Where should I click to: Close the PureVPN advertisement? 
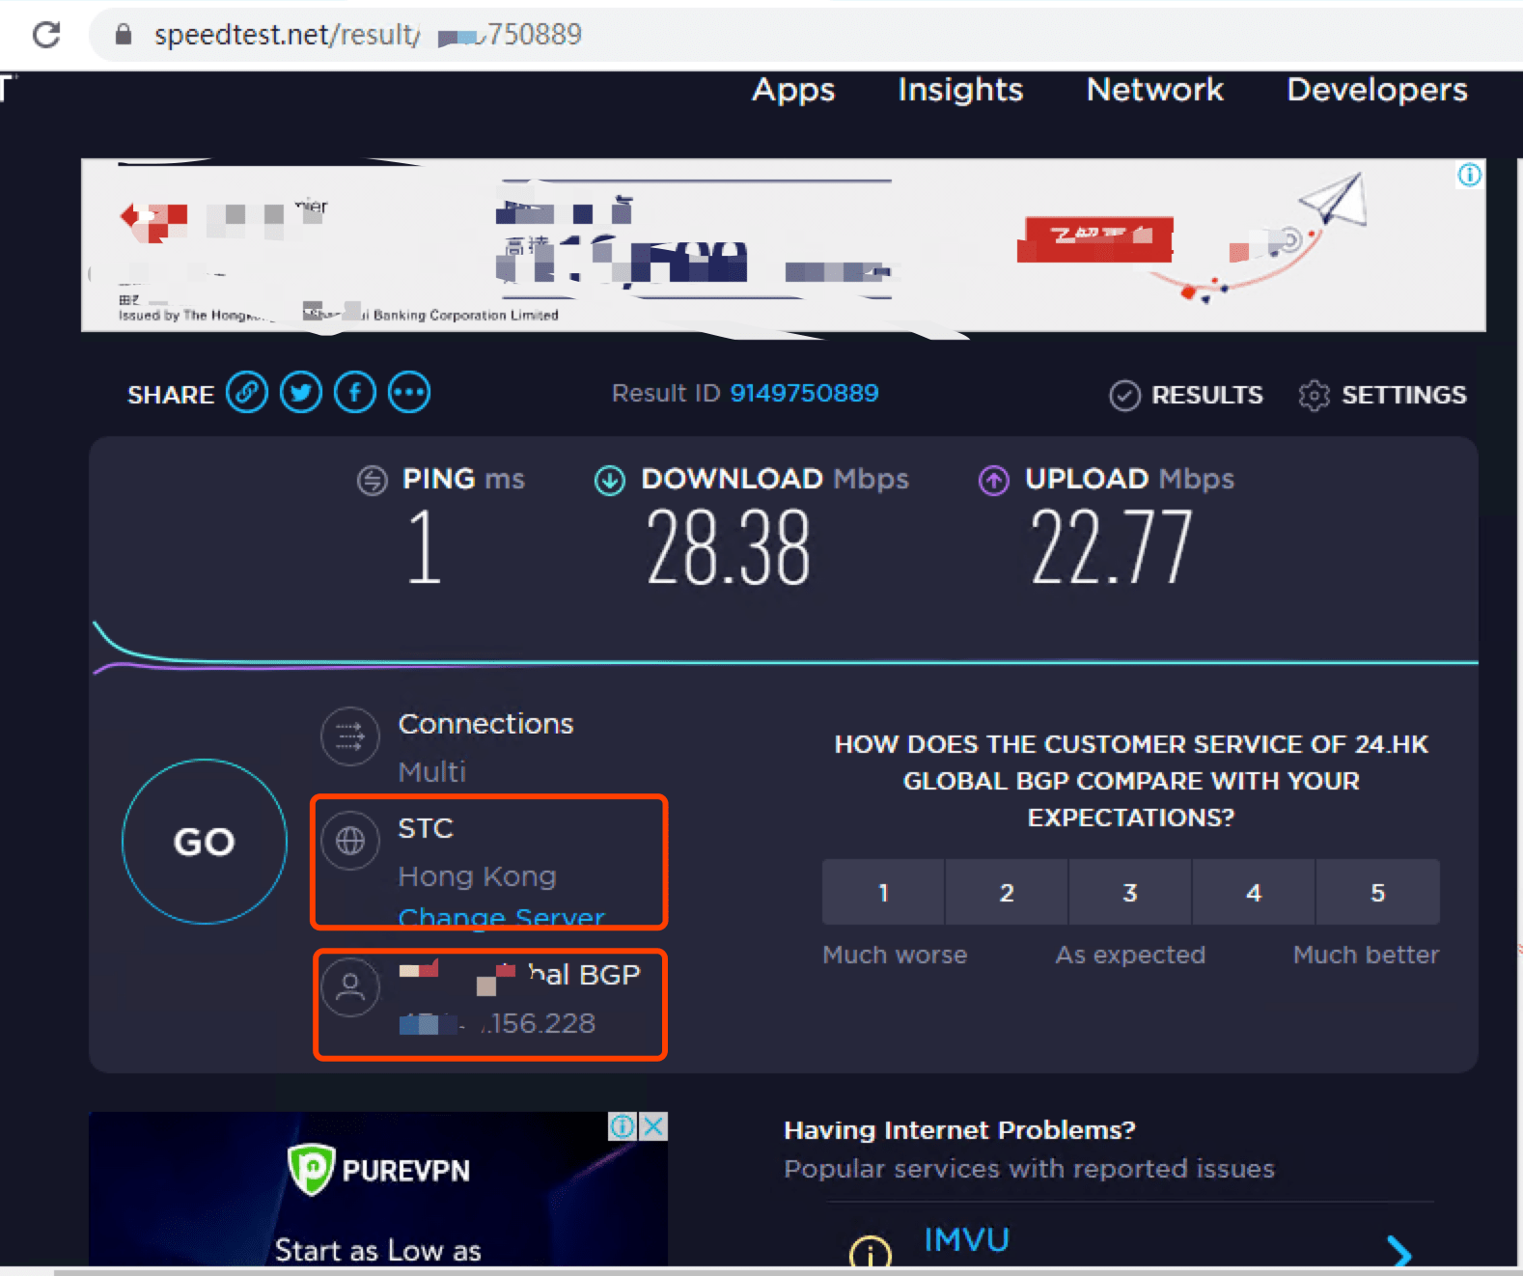(x=653, y=1126)
